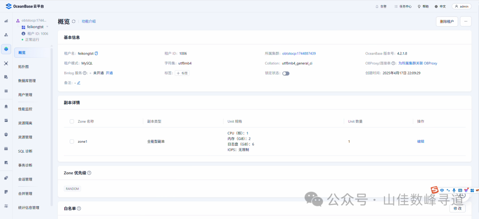Screen dimensions: 479x219
Task: Click help icon next to OBProxy/连接串
Action: [394, 63]
